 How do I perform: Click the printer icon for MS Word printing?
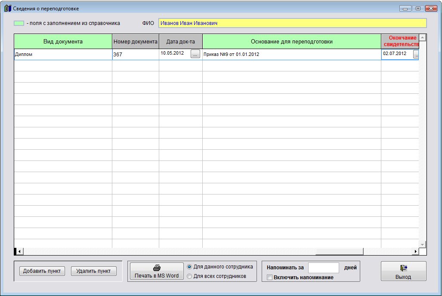click(x=157, y=268)
